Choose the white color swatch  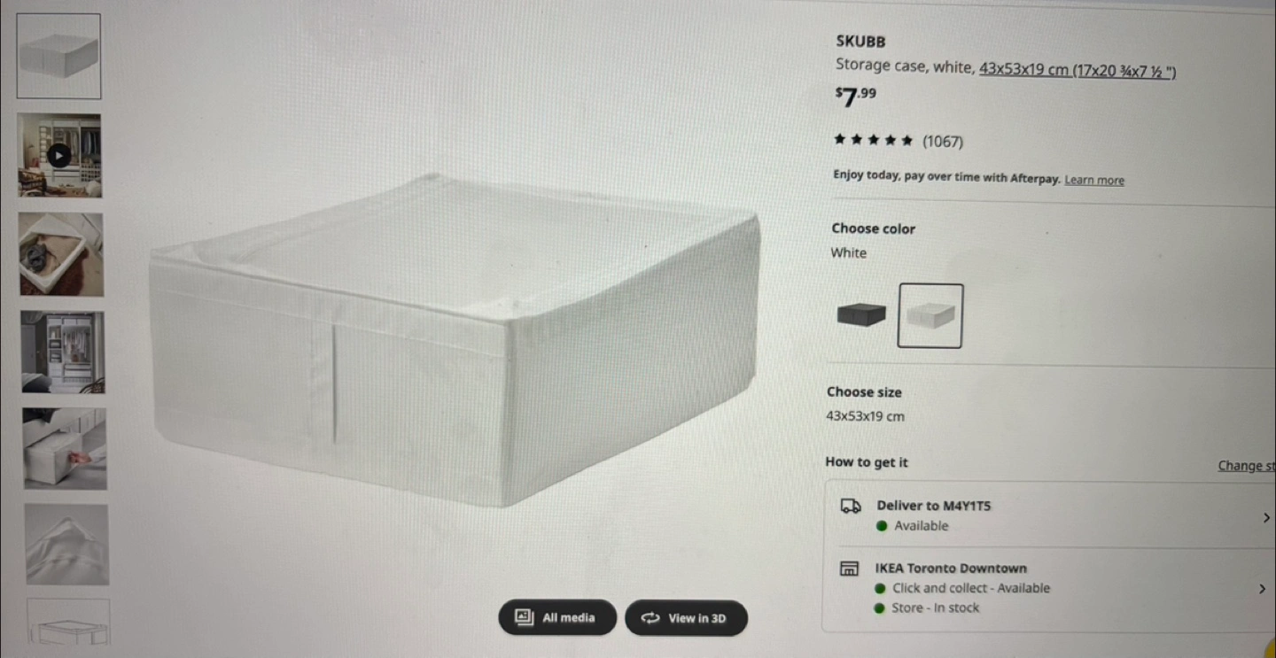click(x=930, y=315)
